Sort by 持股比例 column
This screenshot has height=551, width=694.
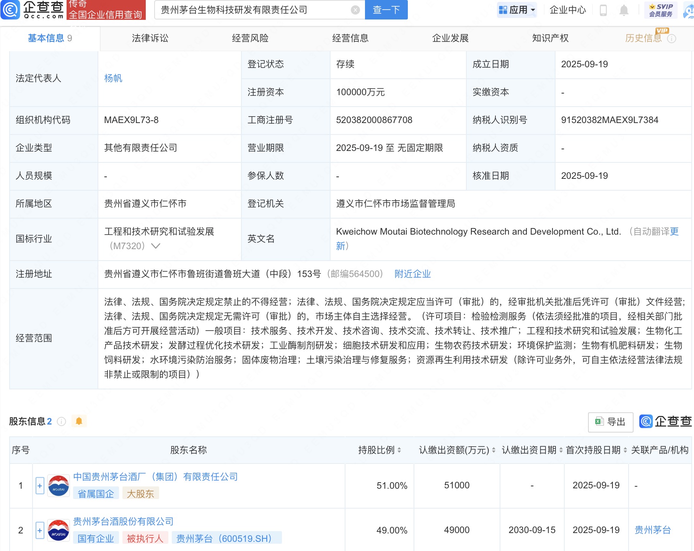click(x=399, y=450)
